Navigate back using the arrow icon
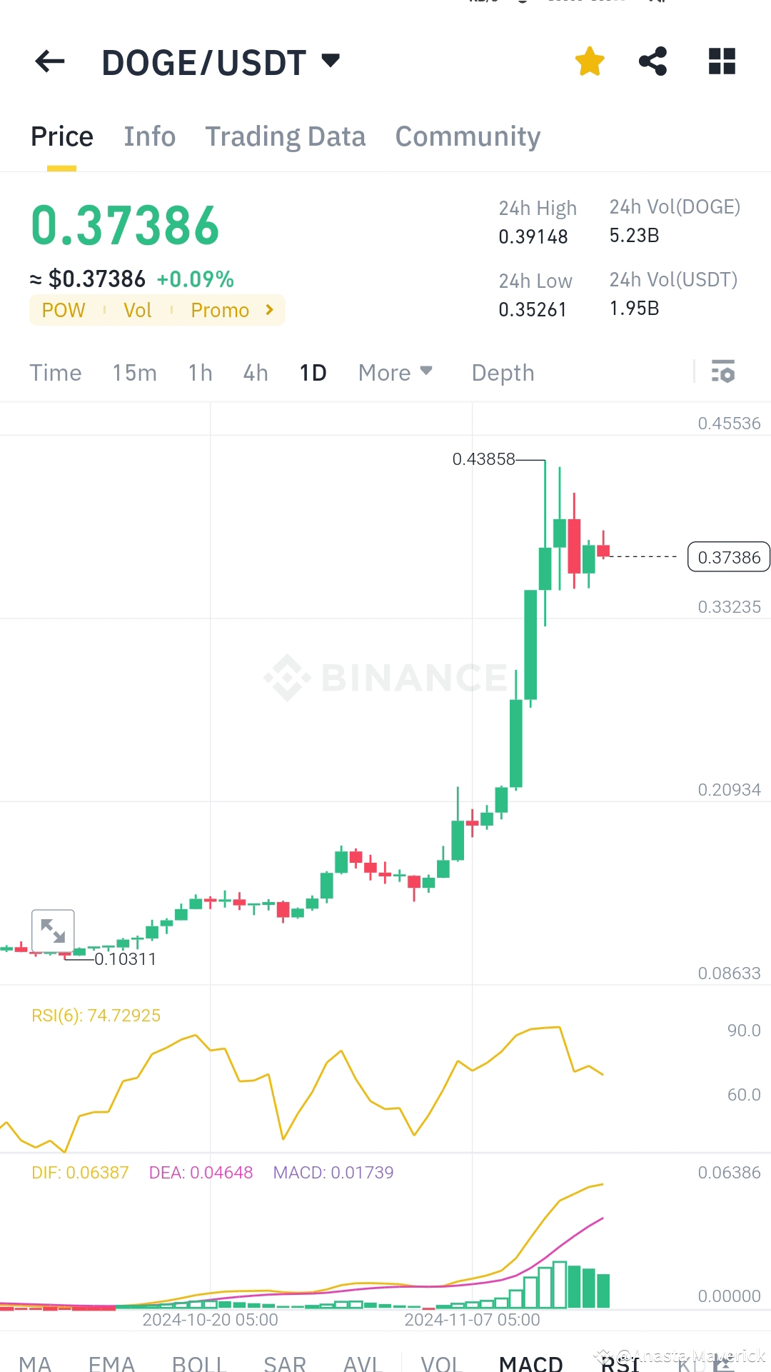 coord(49,61)
